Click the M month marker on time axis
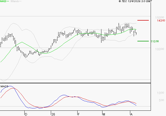The height and width of the screenshot is (116, 166). (104, 114)
